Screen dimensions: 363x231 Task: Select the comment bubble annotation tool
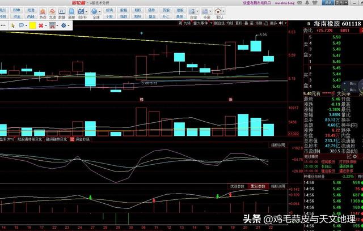[22, 25]
